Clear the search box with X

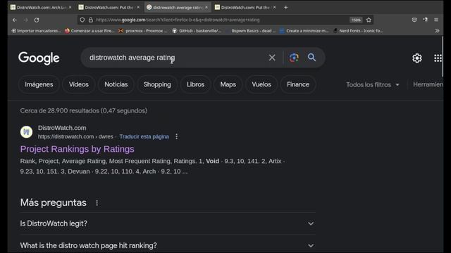tap(272, 58)
